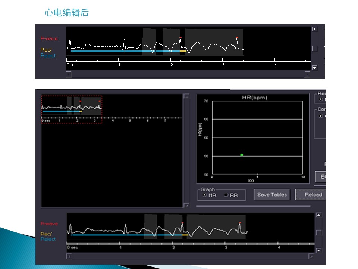358x269 pixels.
Task: Click the bottom panel vertical scrollbar thumb
Action: point(318,232)
